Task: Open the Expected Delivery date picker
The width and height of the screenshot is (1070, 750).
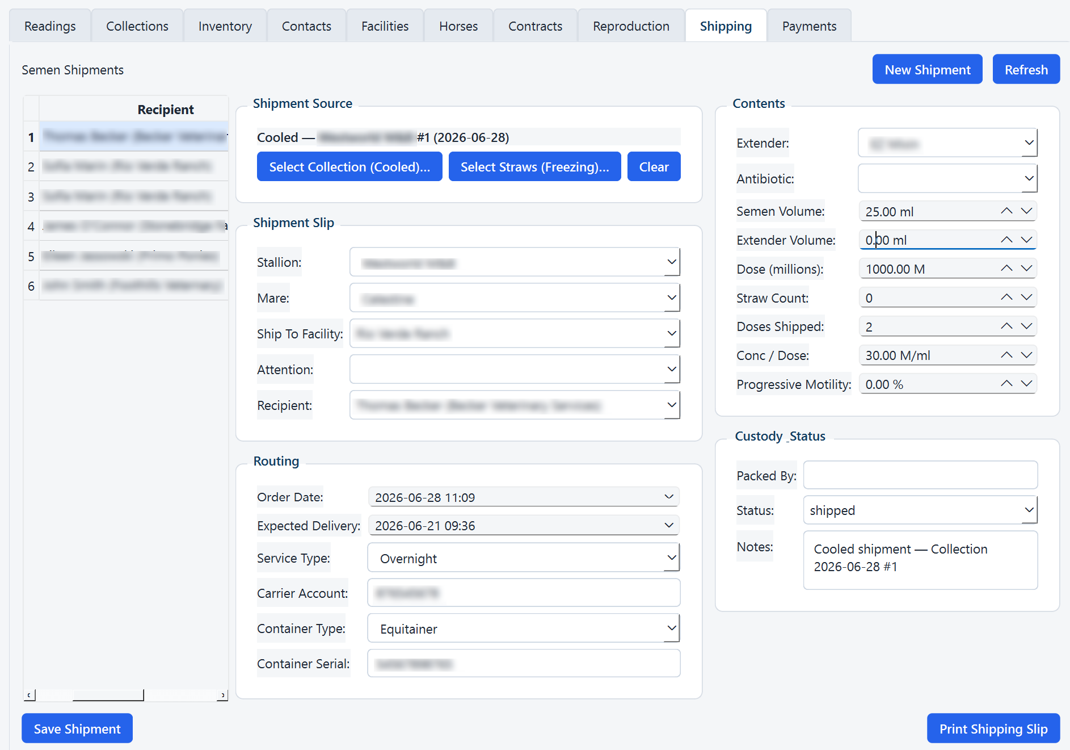Action: tap(669, 525)
